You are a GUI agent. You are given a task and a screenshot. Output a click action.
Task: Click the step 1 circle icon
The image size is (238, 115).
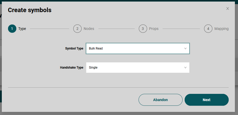[x=12, y=29]
